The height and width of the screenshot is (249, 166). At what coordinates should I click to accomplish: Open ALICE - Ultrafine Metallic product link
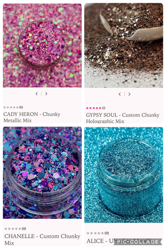click(120, 241)
